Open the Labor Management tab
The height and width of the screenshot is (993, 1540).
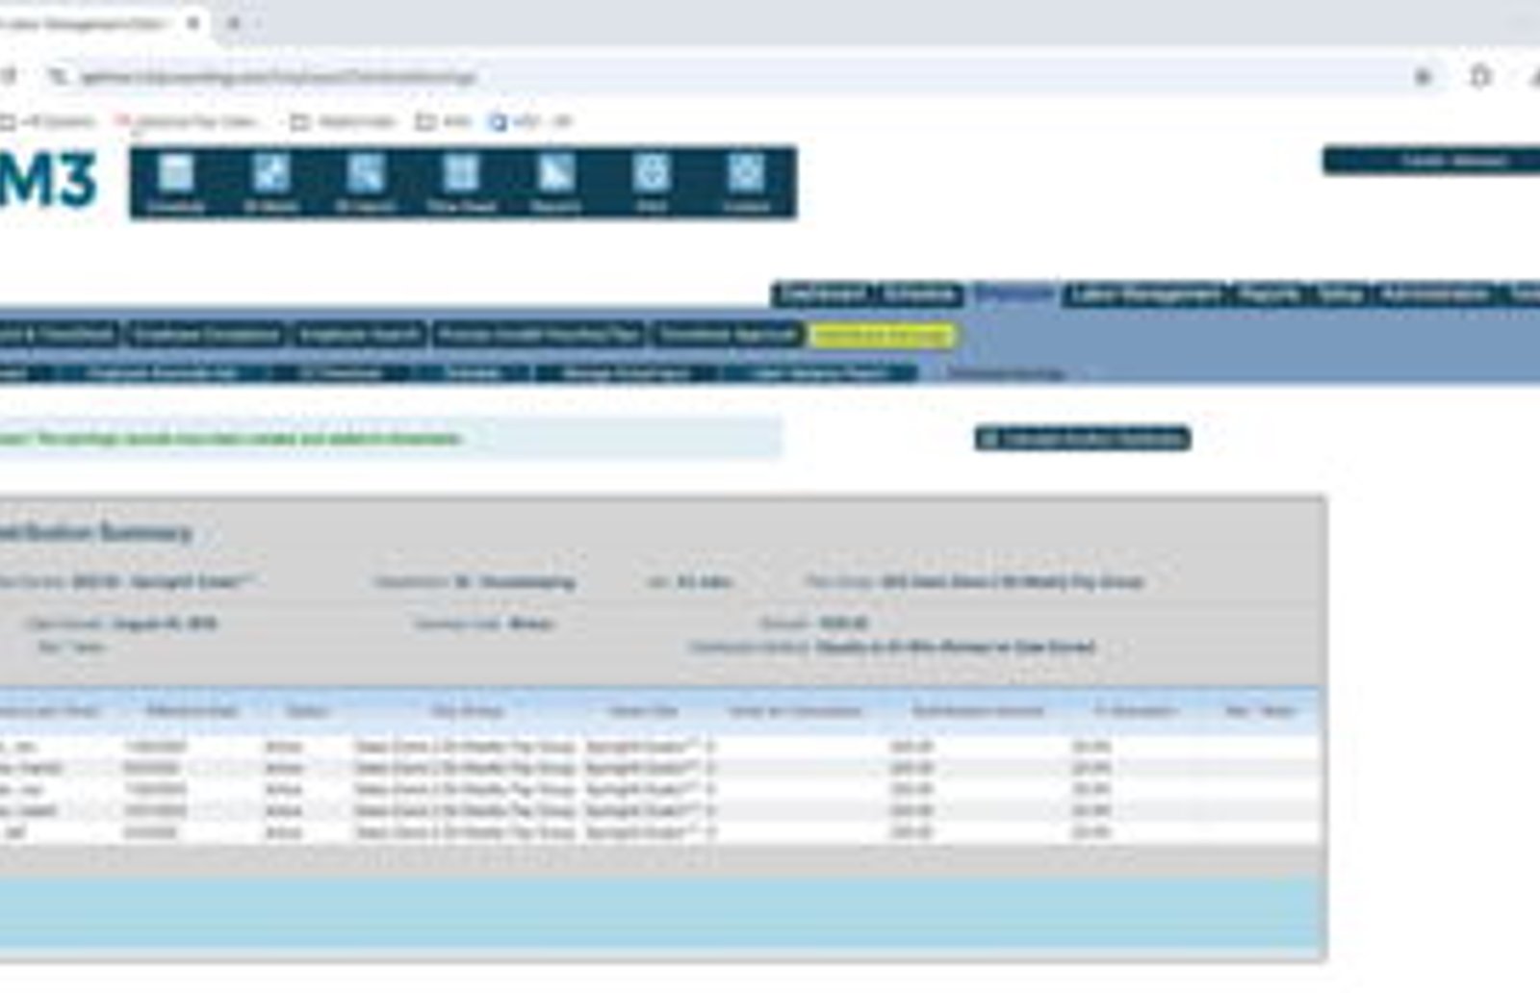1144,294
